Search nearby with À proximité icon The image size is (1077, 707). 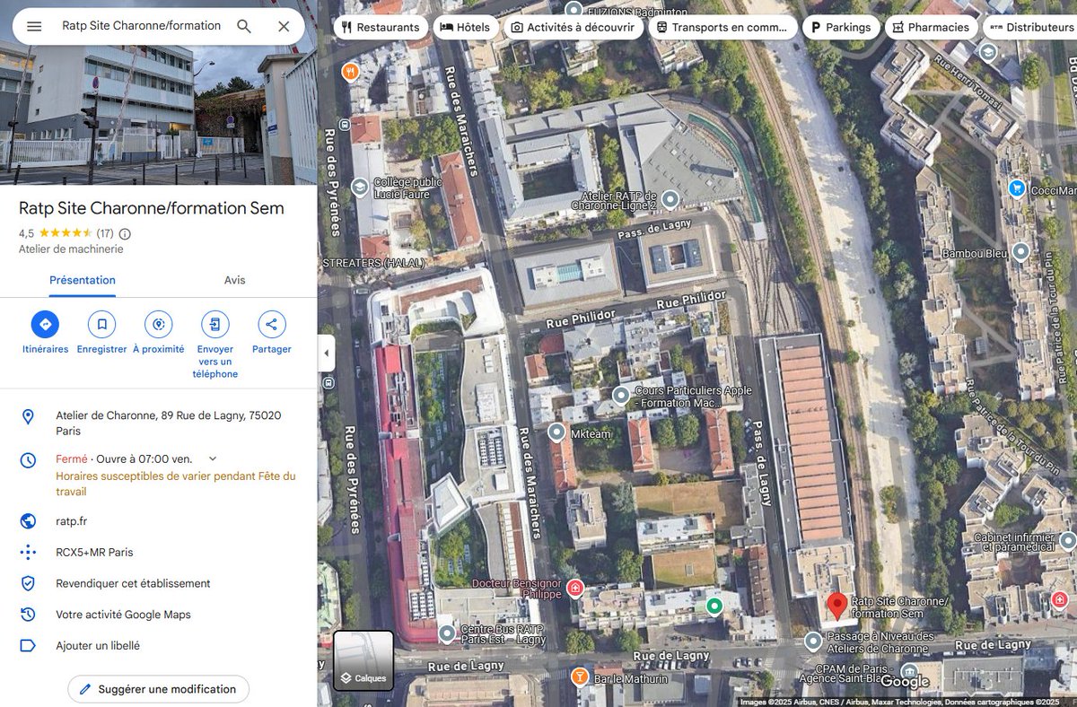coord(159,325)
